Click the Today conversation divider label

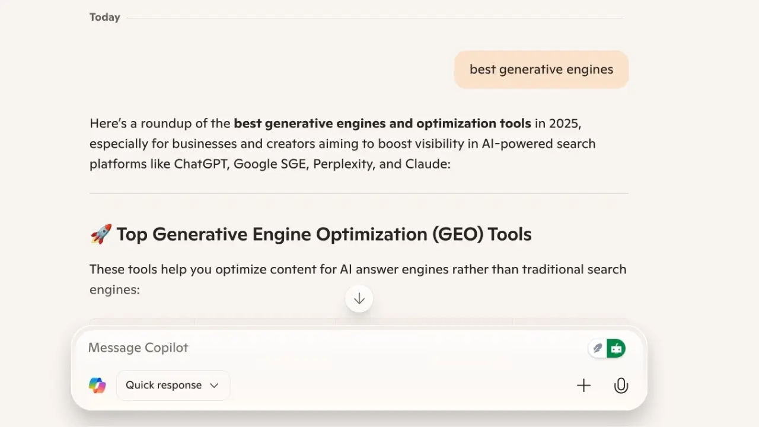(104, 17)
